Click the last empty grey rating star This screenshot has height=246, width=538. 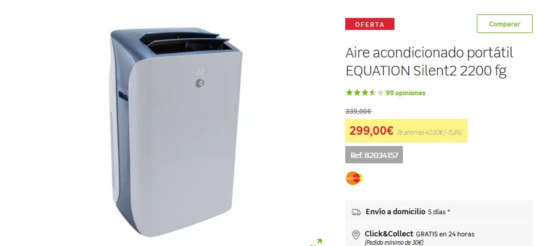[x=380, y=93]
